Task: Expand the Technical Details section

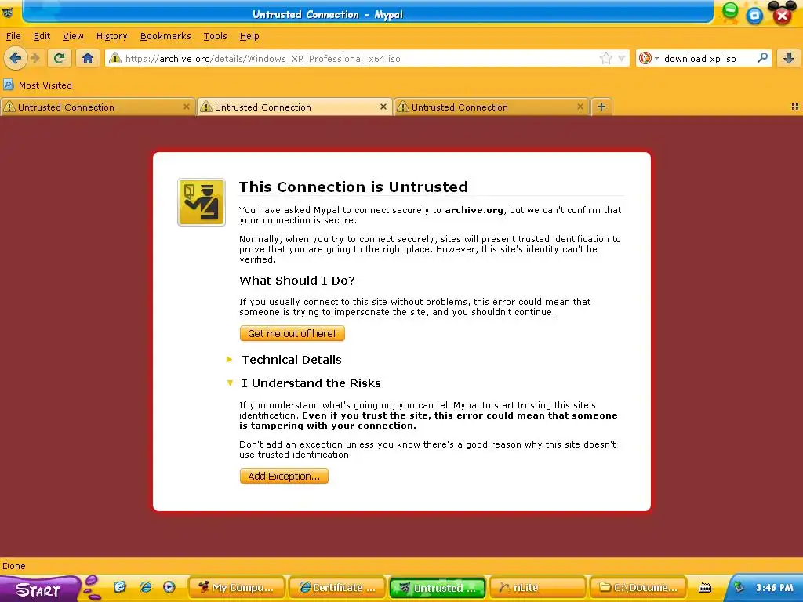Action: 292,359
